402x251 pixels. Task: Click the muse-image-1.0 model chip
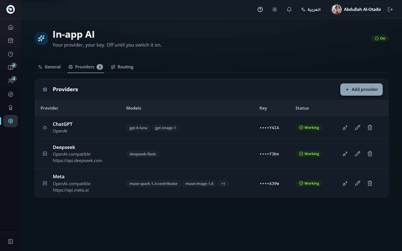(199, 184)
